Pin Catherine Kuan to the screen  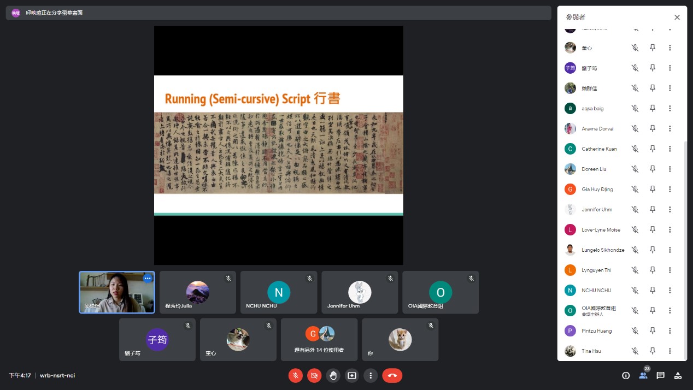pos(653,149)
